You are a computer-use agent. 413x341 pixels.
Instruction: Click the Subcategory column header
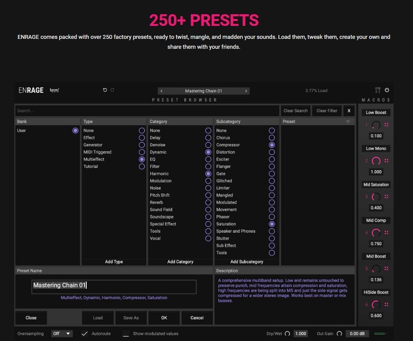tap(247, 121)
